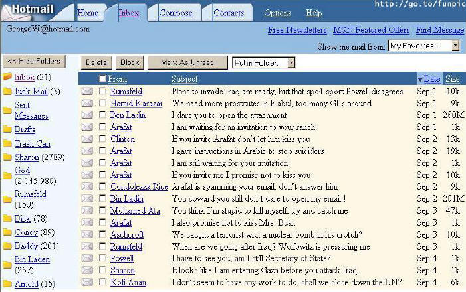Click envelope icon beside Powell email

click(87, 258)
